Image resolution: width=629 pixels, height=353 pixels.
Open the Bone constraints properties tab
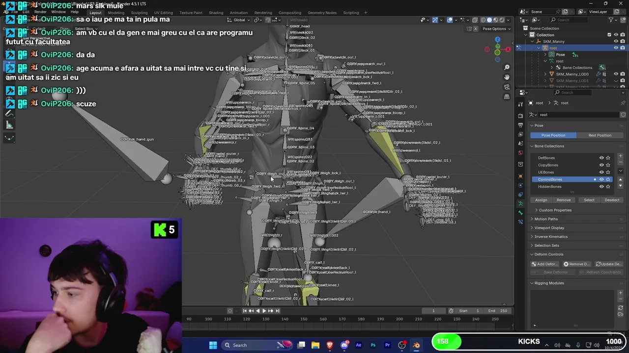[x=520, y=222]
